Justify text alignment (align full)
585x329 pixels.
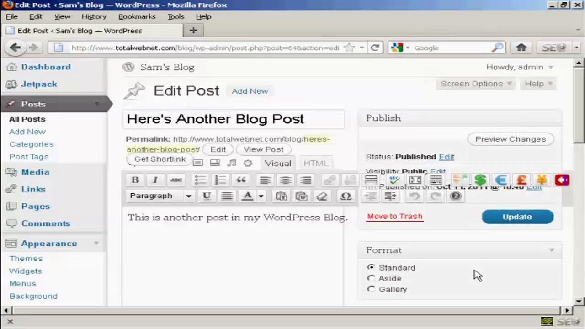(227, 196)
